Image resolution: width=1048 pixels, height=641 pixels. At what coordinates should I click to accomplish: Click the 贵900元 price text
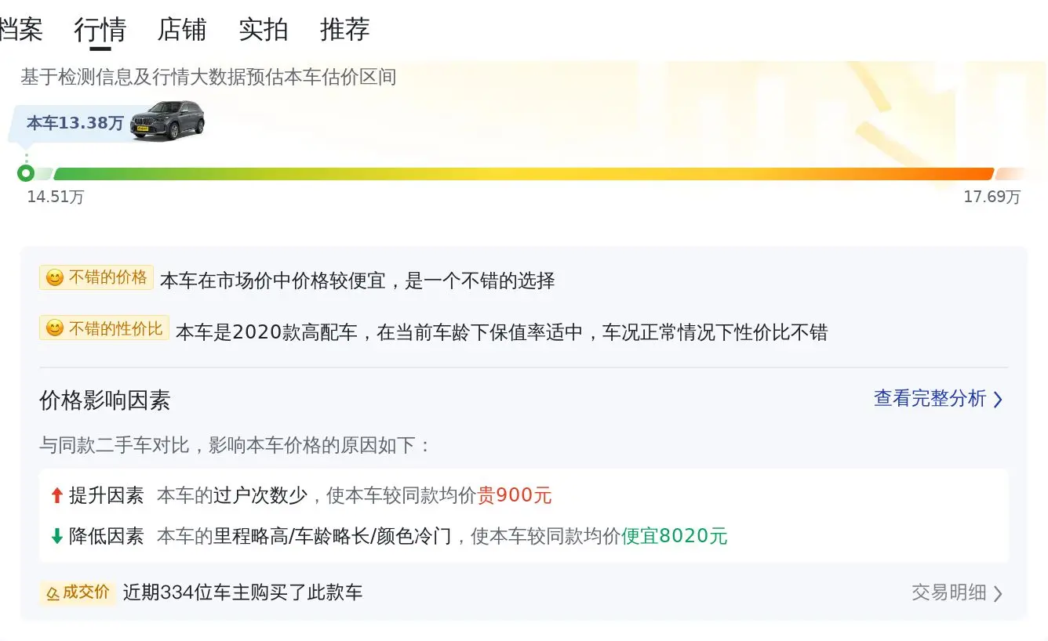coord(515,495)
